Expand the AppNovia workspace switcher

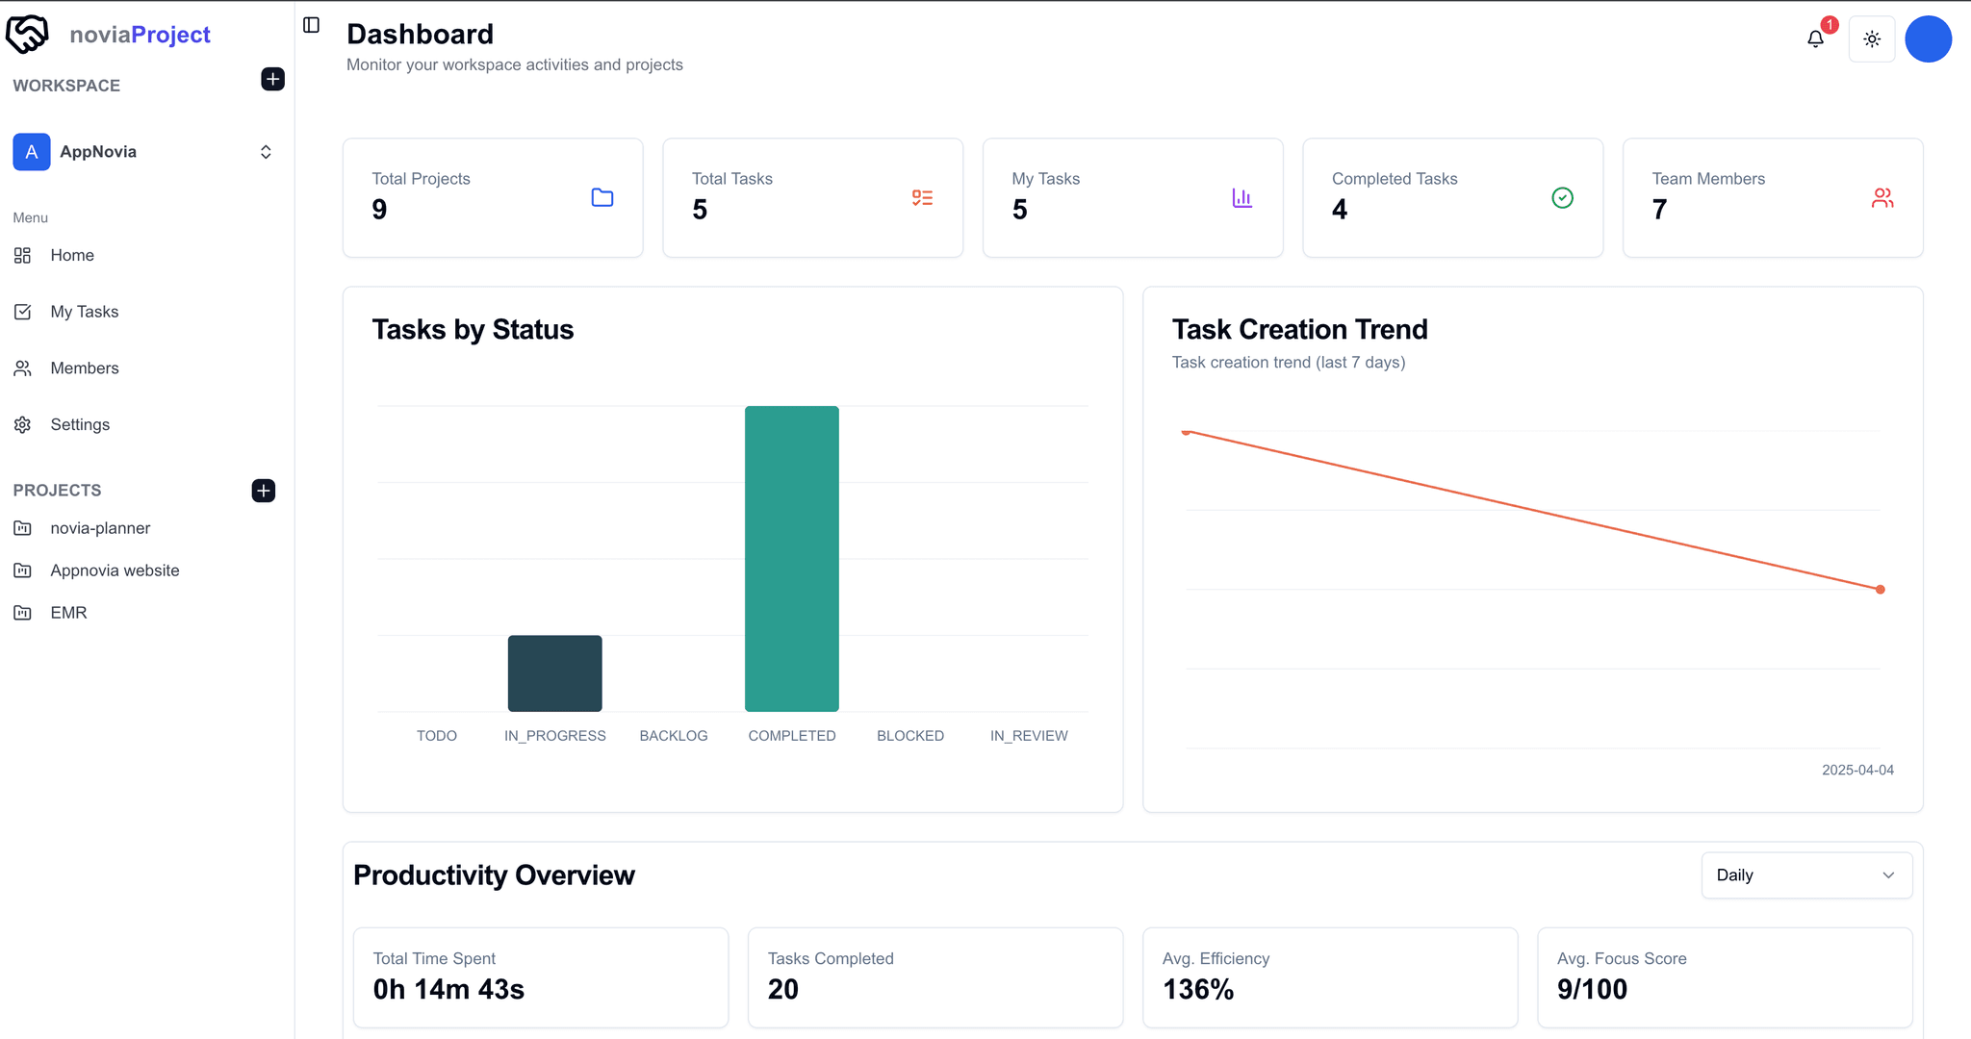coord(98,152)
